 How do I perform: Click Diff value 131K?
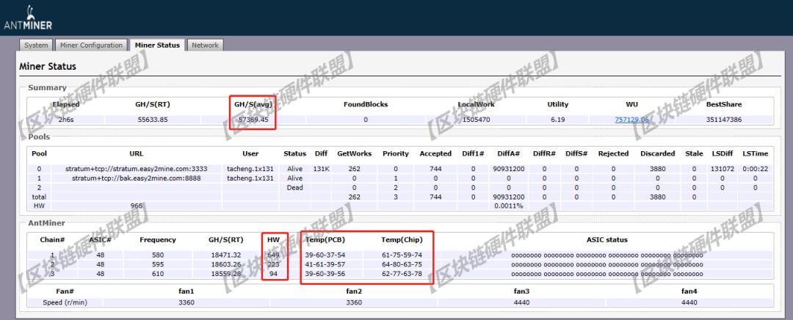(x=321, y=169)
